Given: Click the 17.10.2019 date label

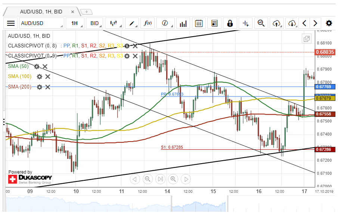Looking at the screenshot, I should click(x=324, y=191).
